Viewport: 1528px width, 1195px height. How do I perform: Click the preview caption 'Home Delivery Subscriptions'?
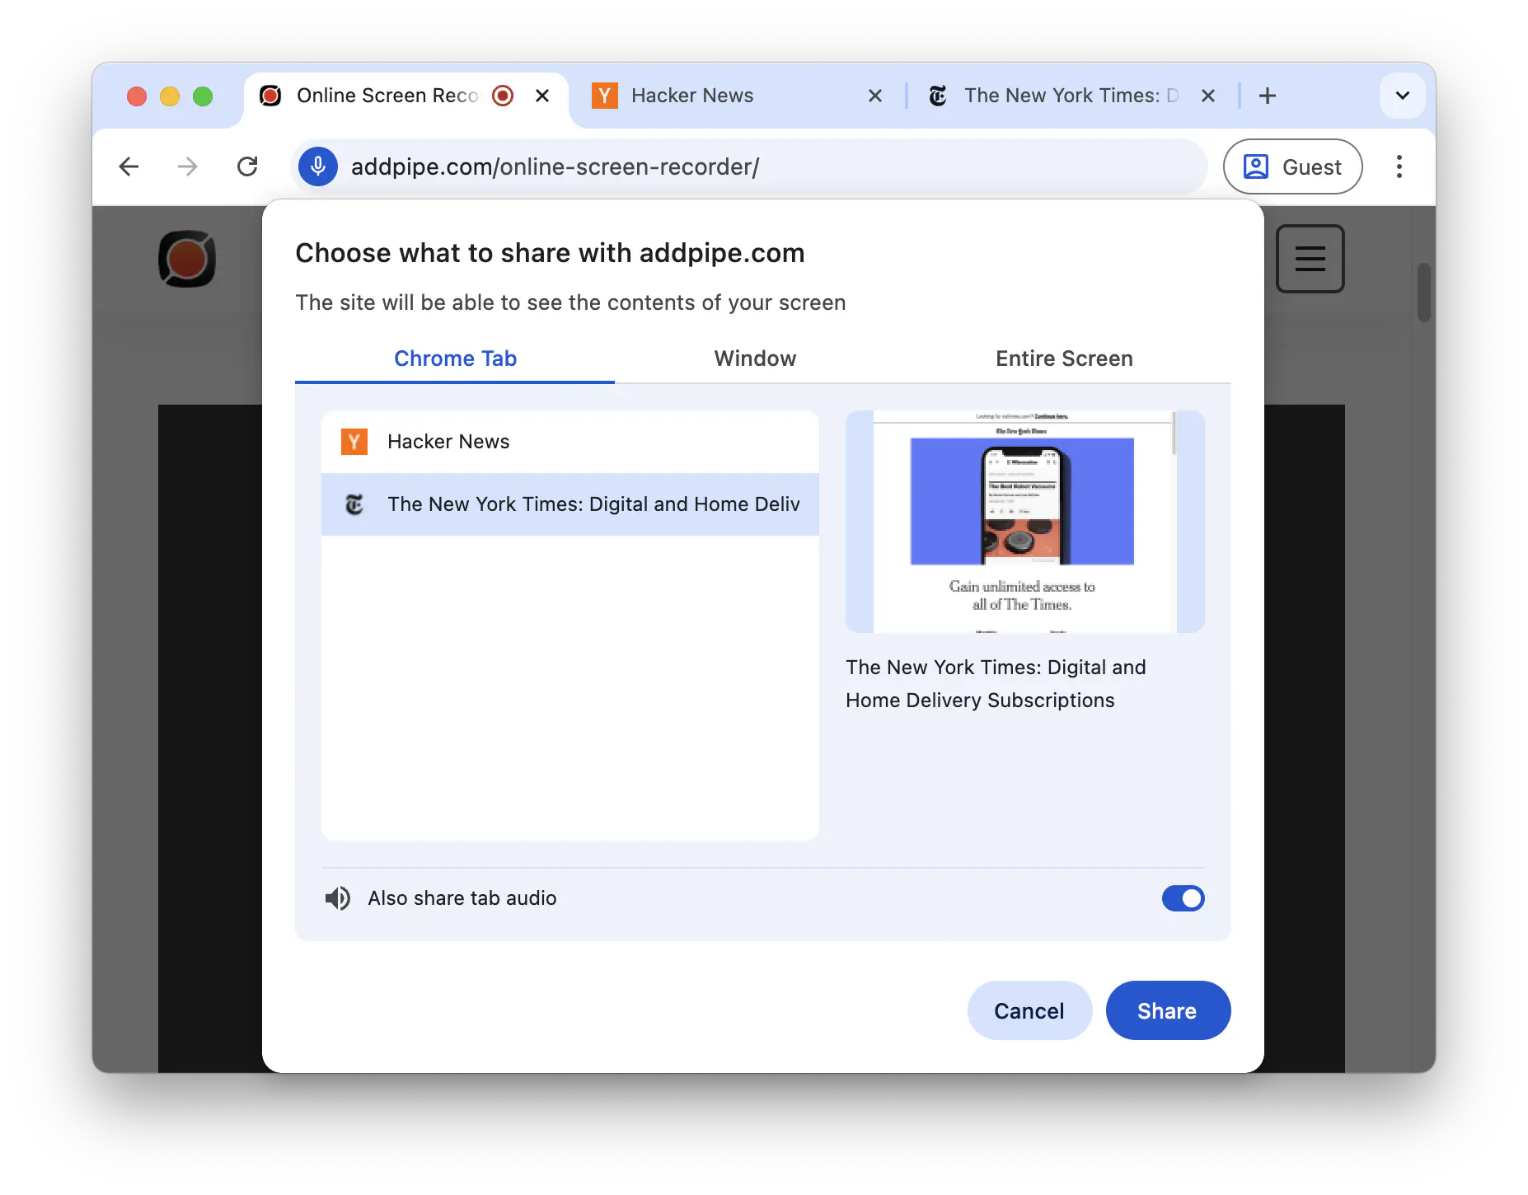click(x=980, y=701)
